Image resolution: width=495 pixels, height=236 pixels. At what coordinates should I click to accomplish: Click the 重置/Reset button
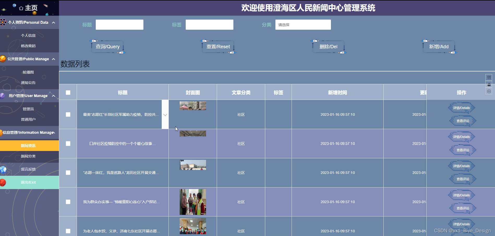(x=218, y=47)
